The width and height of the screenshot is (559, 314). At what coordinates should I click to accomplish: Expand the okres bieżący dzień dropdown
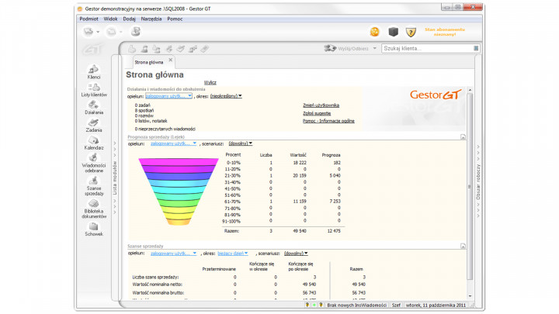click(233, 253)
